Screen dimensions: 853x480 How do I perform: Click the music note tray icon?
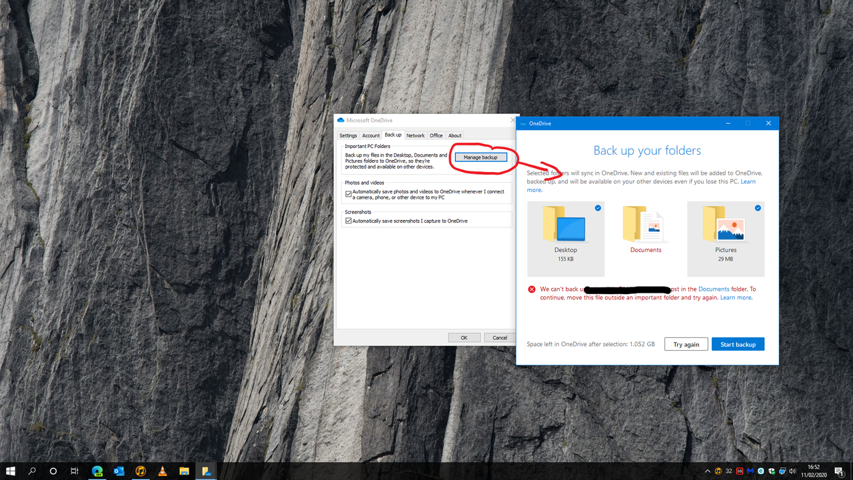pos(718,471)
